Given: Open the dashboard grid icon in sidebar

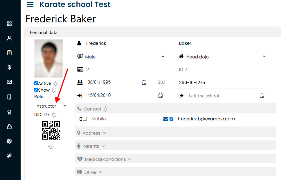Looking at the screenshot, I should [9, 24].
